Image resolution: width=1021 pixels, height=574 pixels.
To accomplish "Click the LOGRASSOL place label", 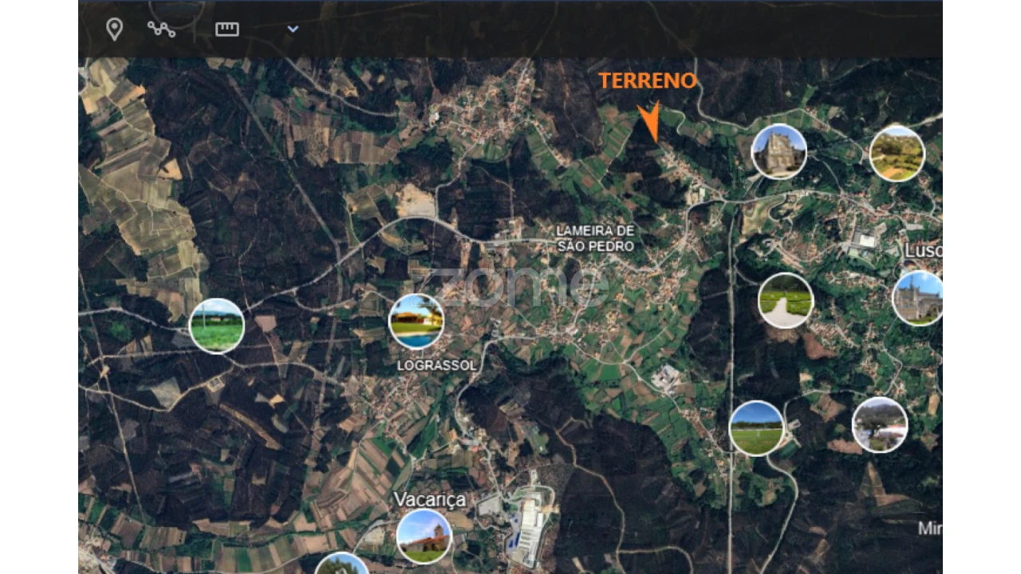I will tap(436, 365).
